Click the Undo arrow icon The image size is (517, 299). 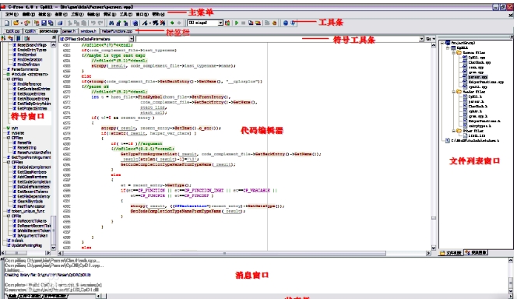coord(93,23)
